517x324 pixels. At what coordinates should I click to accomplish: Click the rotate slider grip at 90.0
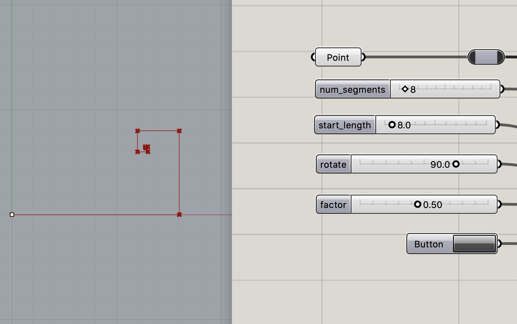pos(456,164)
